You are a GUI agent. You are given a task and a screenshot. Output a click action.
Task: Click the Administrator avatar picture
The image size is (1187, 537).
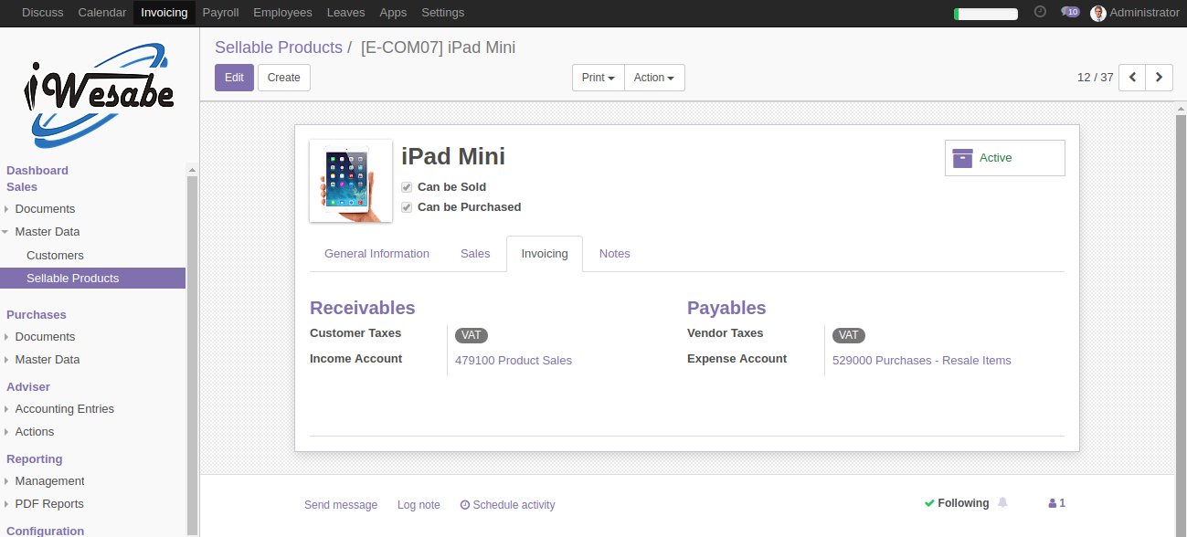point(1098,13)
